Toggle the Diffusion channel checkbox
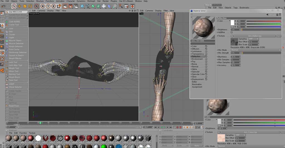Screen dimensions: 285x148 coord(206,49)
